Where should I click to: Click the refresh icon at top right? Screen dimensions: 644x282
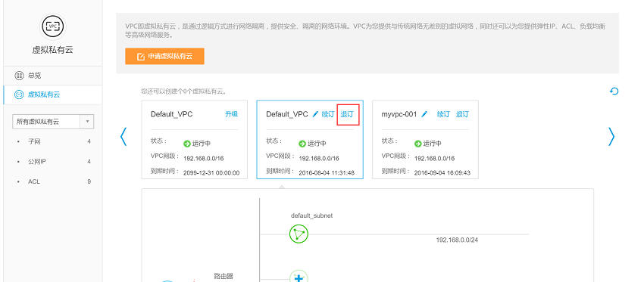(x=614, y=91)
